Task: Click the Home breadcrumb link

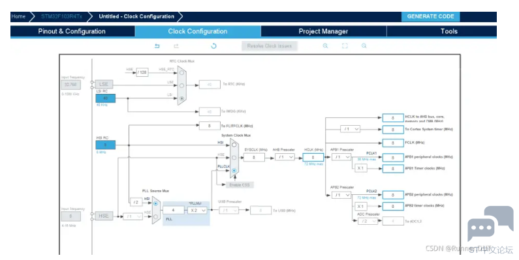Action: (18, 16)
